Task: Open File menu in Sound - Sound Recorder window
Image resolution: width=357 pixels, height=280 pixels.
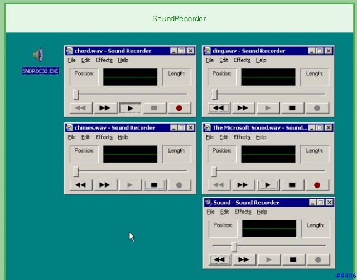Action: click(x=210, y=212)
